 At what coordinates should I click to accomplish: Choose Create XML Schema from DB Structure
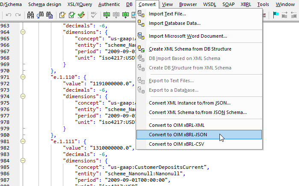click(x=190, y=49)
